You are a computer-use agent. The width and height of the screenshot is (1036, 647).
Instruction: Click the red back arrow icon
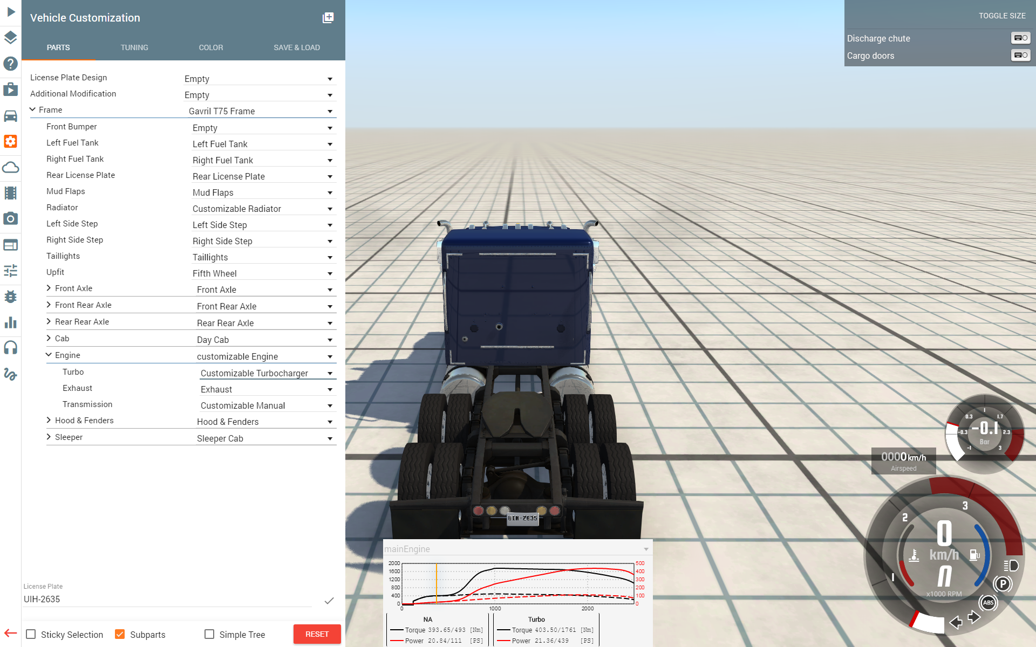pyautogui.click(x=10, y=633)
